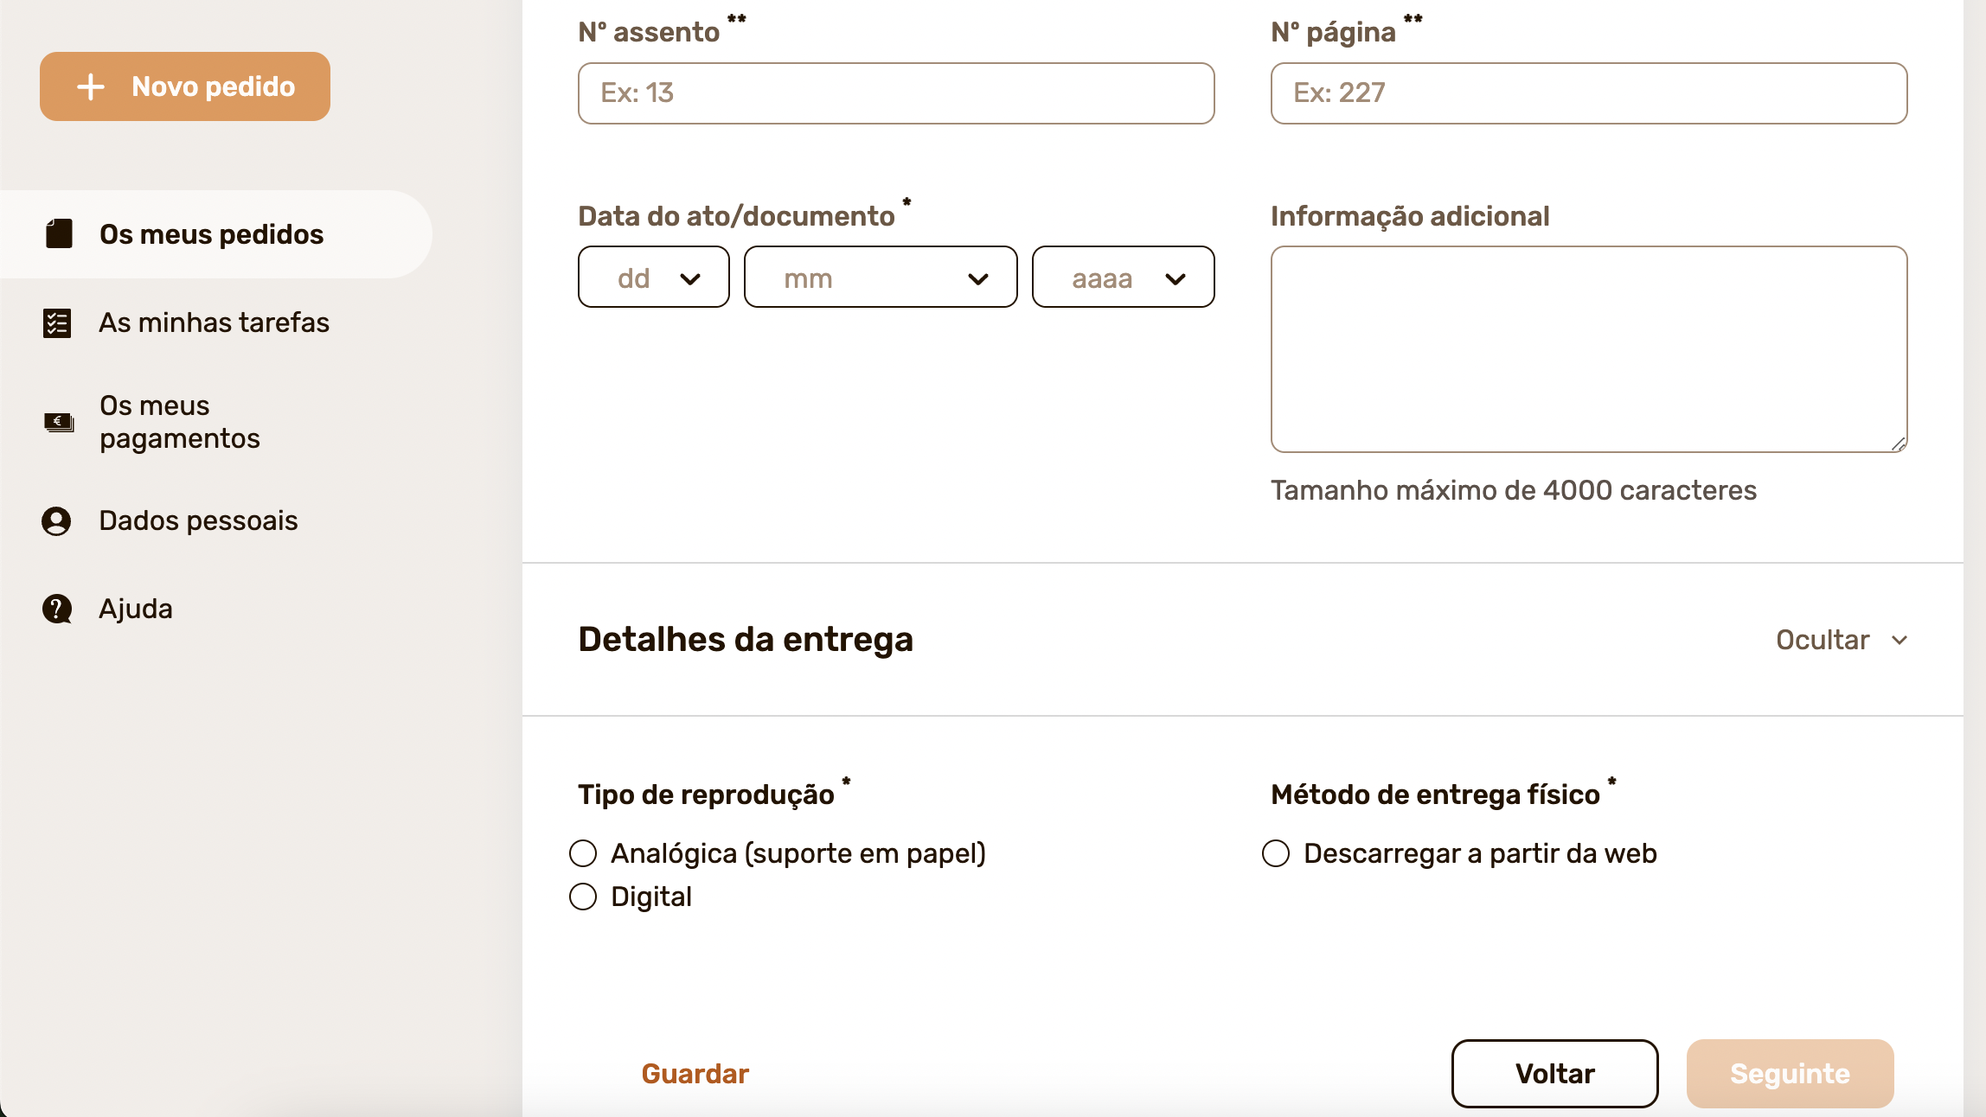This screenshot has width=1986, height=1117.
Task: Click the Os meus pedidos folder icon
Action: pos(59,234)
